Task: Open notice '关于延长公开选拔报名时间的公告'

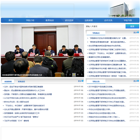Action: pyautogui.click(x=102, y=94)
